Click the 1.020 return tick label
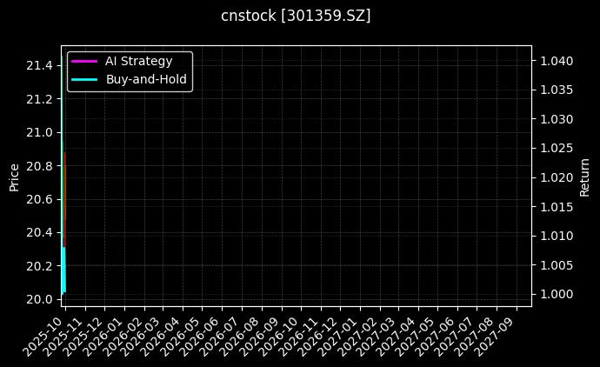This screenshot has width=600, height=367. 555,177
